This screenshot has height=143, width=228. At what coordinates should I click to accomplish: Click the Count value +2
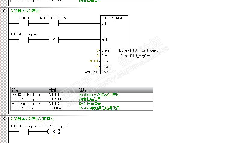coord(97,67)
